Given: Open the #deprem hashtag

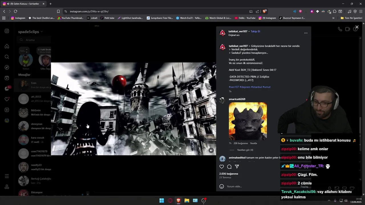Looking at the screenshot, I should coord(245,87).
